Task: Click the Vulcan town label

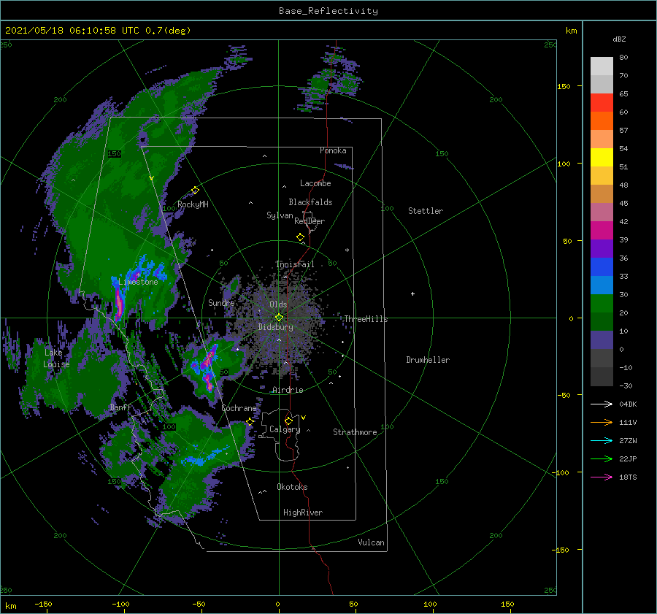Action: pyautogui.click(x=371, y=542)
